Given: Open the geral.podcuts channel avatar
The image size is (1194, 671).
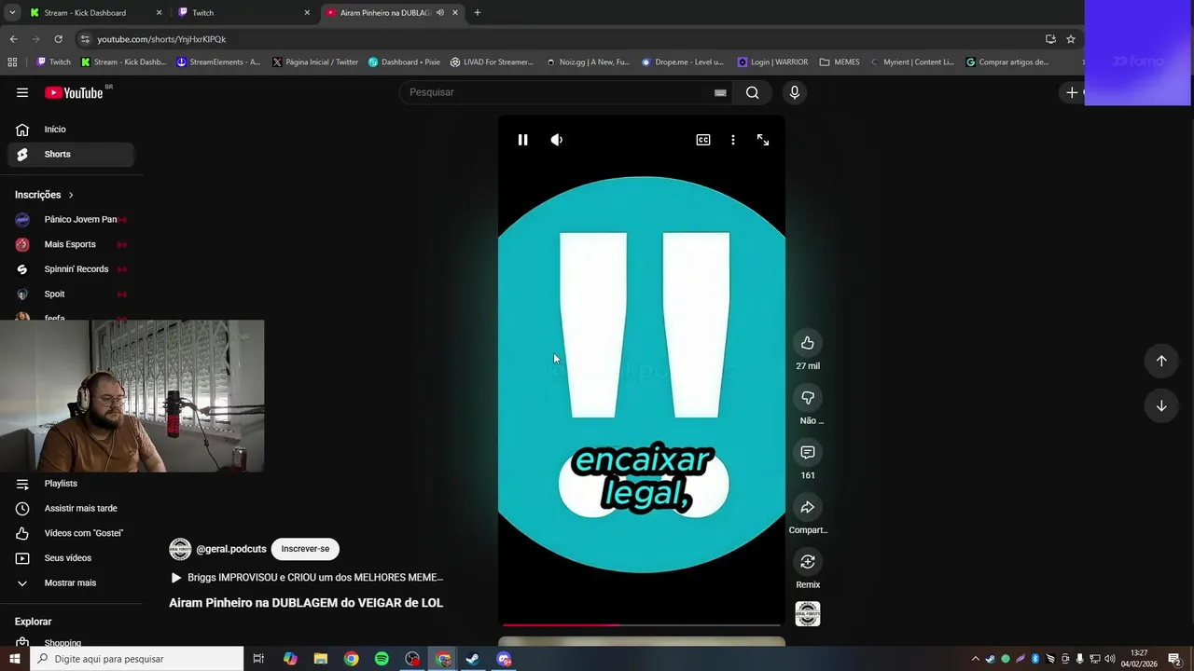Looking at the screenshot, I should [180, 549].
